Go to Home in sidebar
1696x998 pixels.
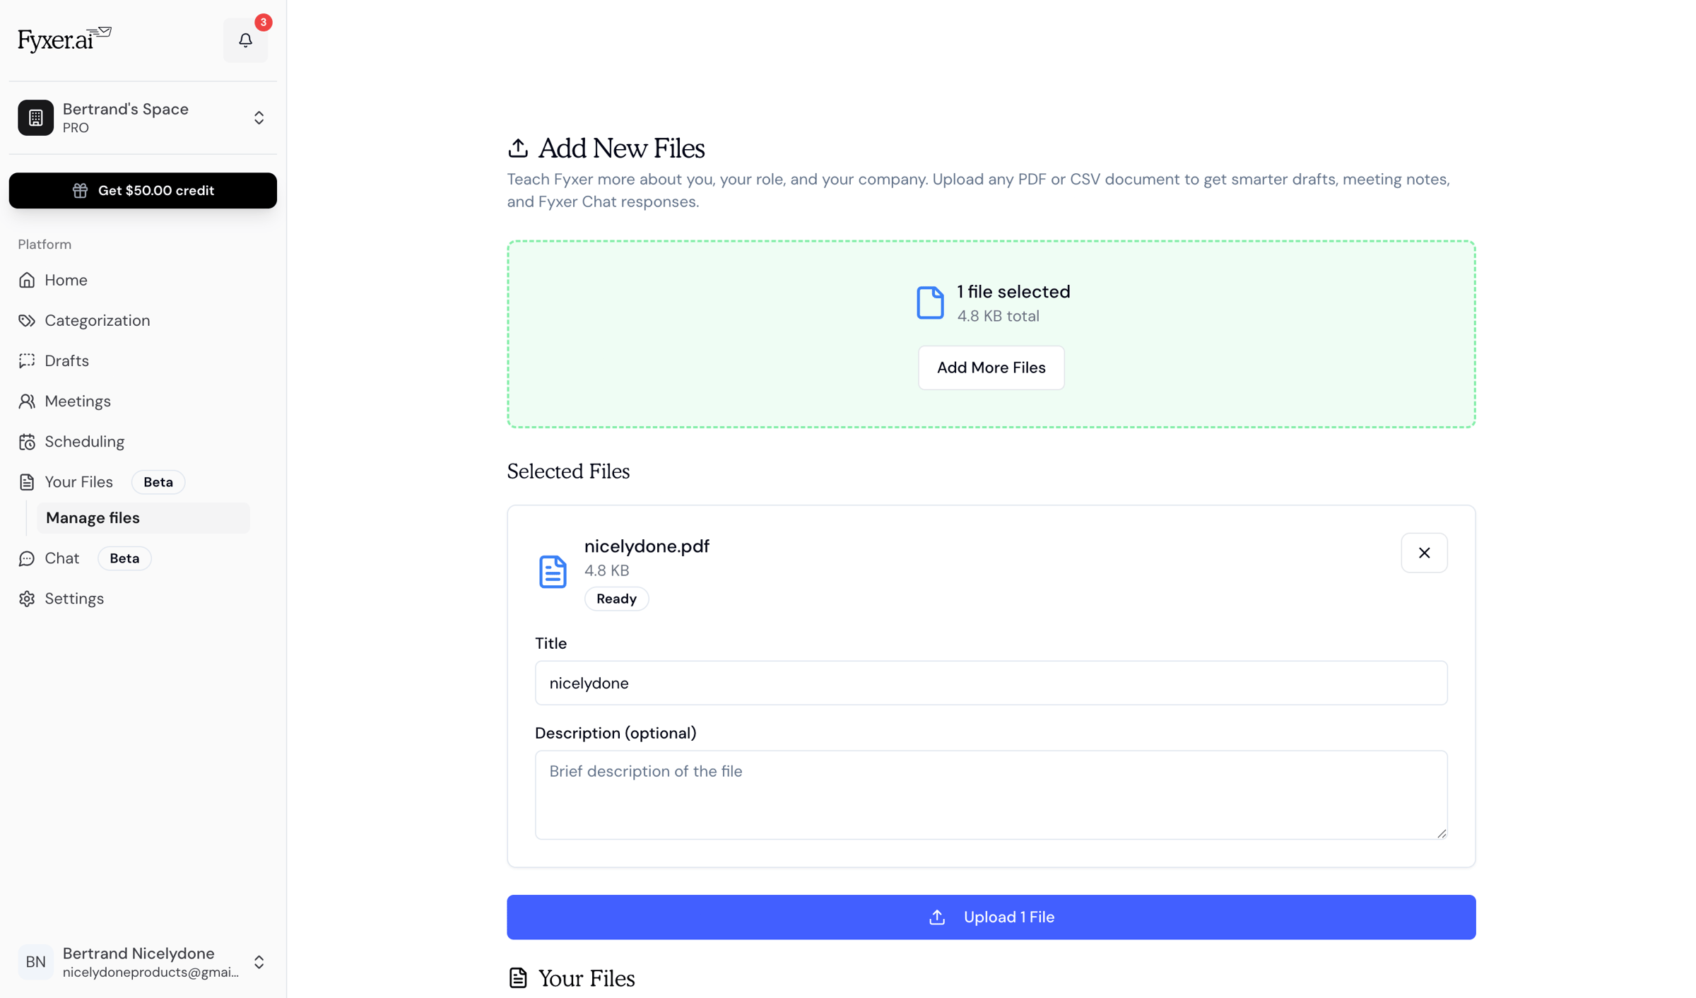143,280
